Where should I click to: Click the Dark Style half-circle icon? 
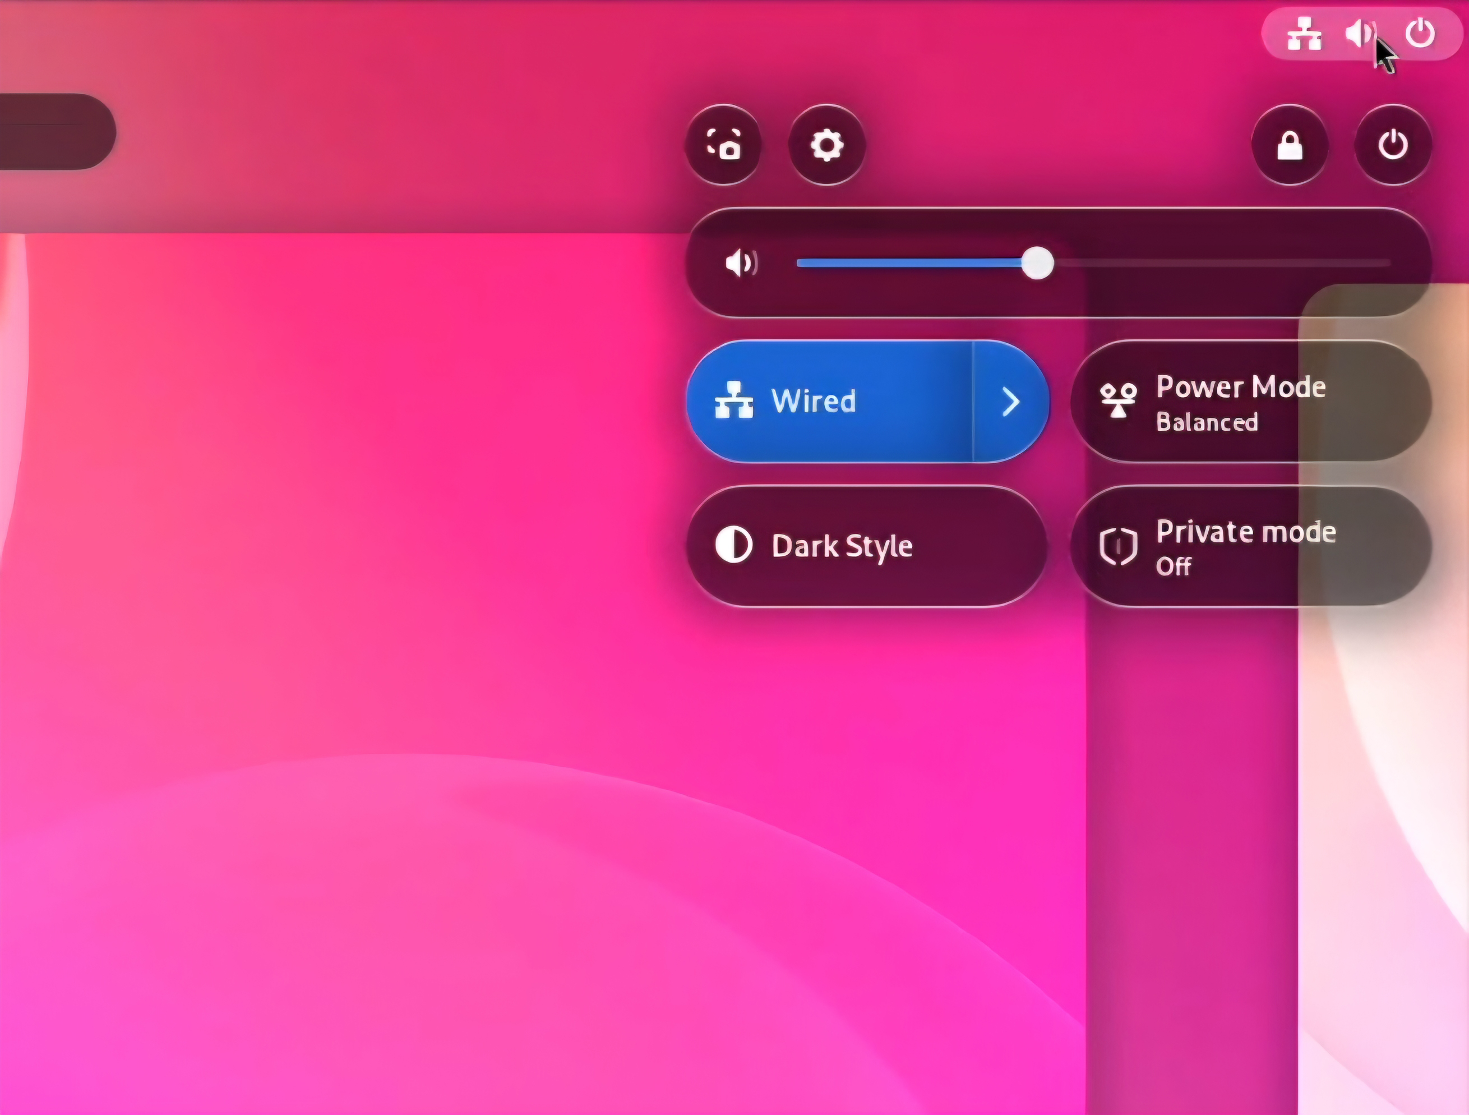[734, 545]
